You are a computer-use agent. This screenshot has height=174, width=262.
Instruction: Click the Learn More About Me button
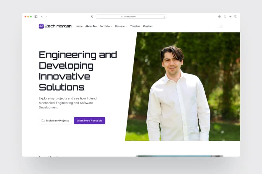[90, 120]
